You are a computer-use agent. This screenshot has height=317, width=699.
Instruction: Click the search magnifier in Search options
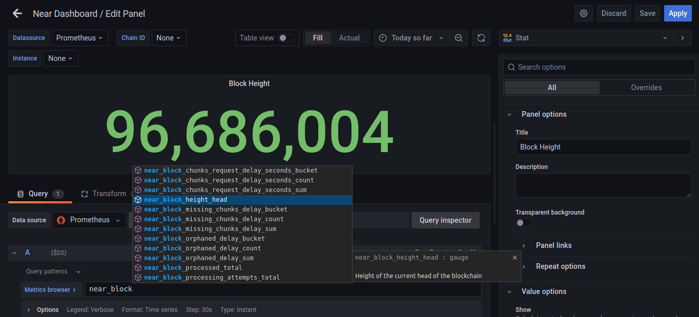point(511,67)
